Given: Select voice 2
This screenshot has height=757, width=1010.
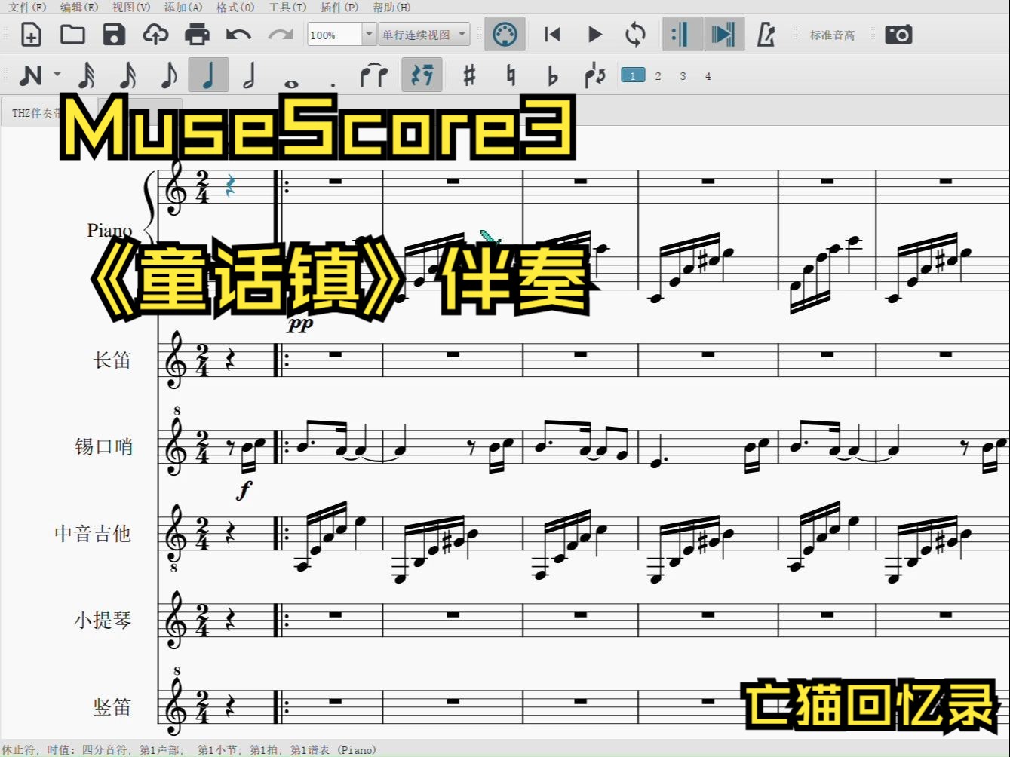Looking at the screenshot, I should coord(658,76).
